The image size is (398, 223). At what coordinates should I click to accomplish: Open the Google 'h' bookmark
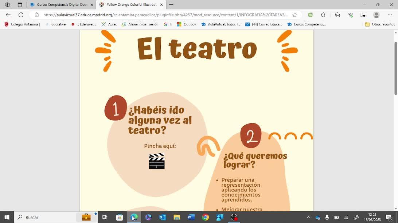point(168,24)
